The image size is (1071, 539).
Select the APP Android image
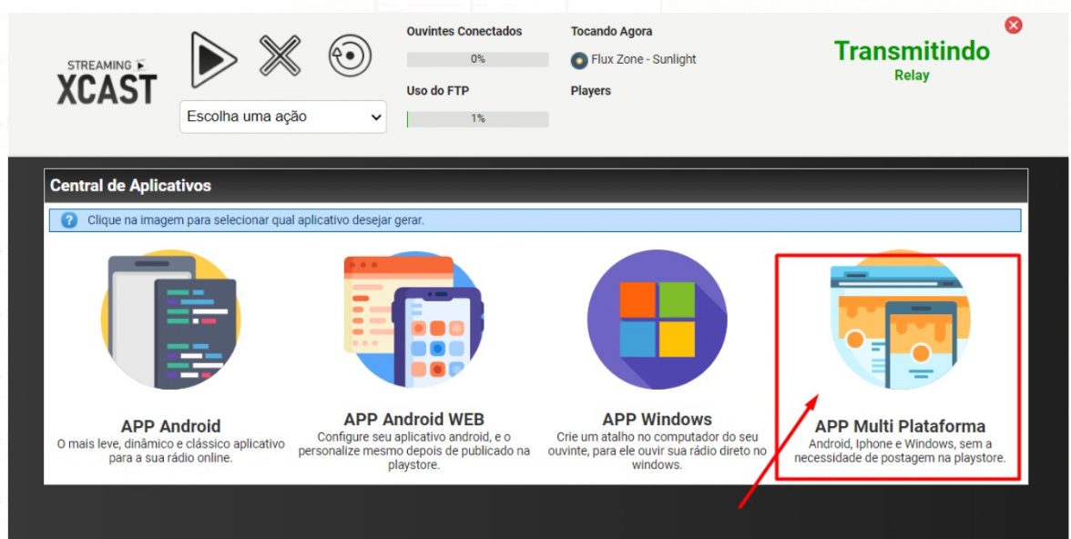coord(171,320)
